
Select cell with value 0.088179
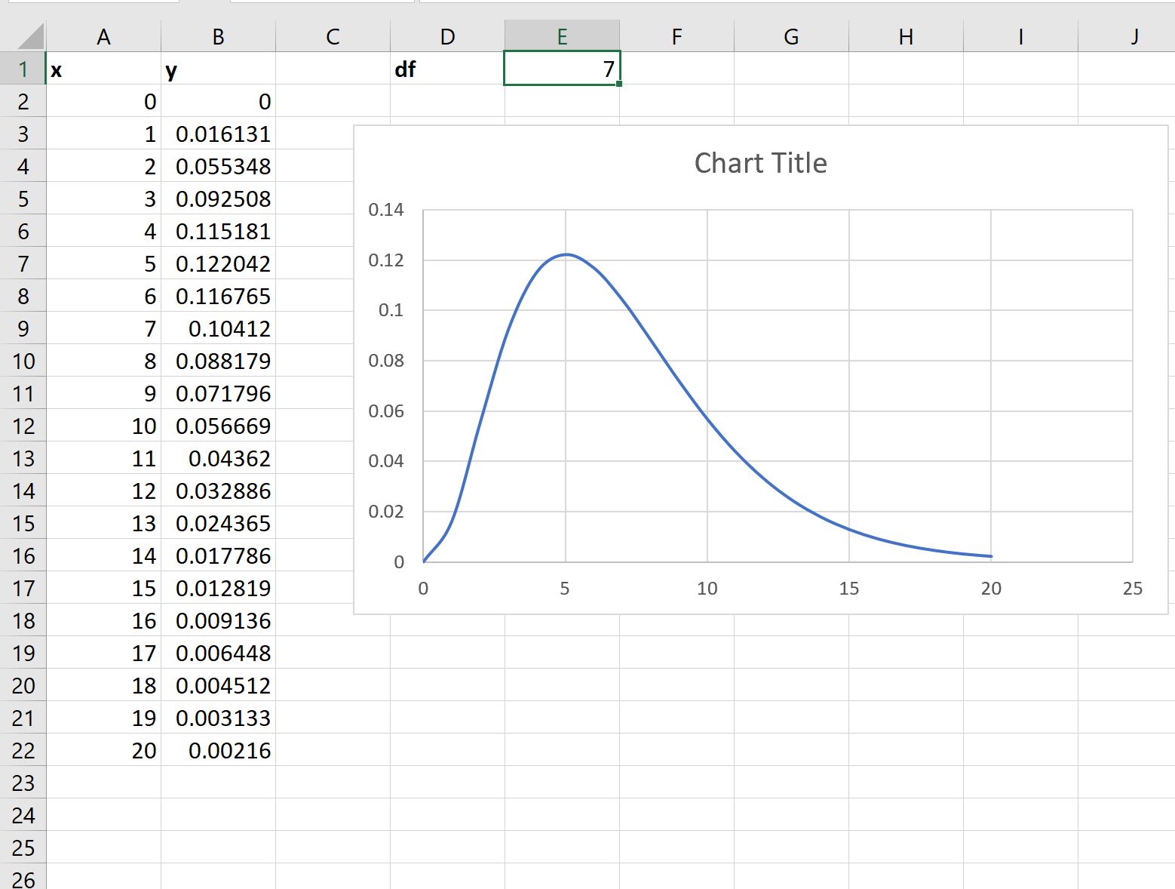coord(219,361)
